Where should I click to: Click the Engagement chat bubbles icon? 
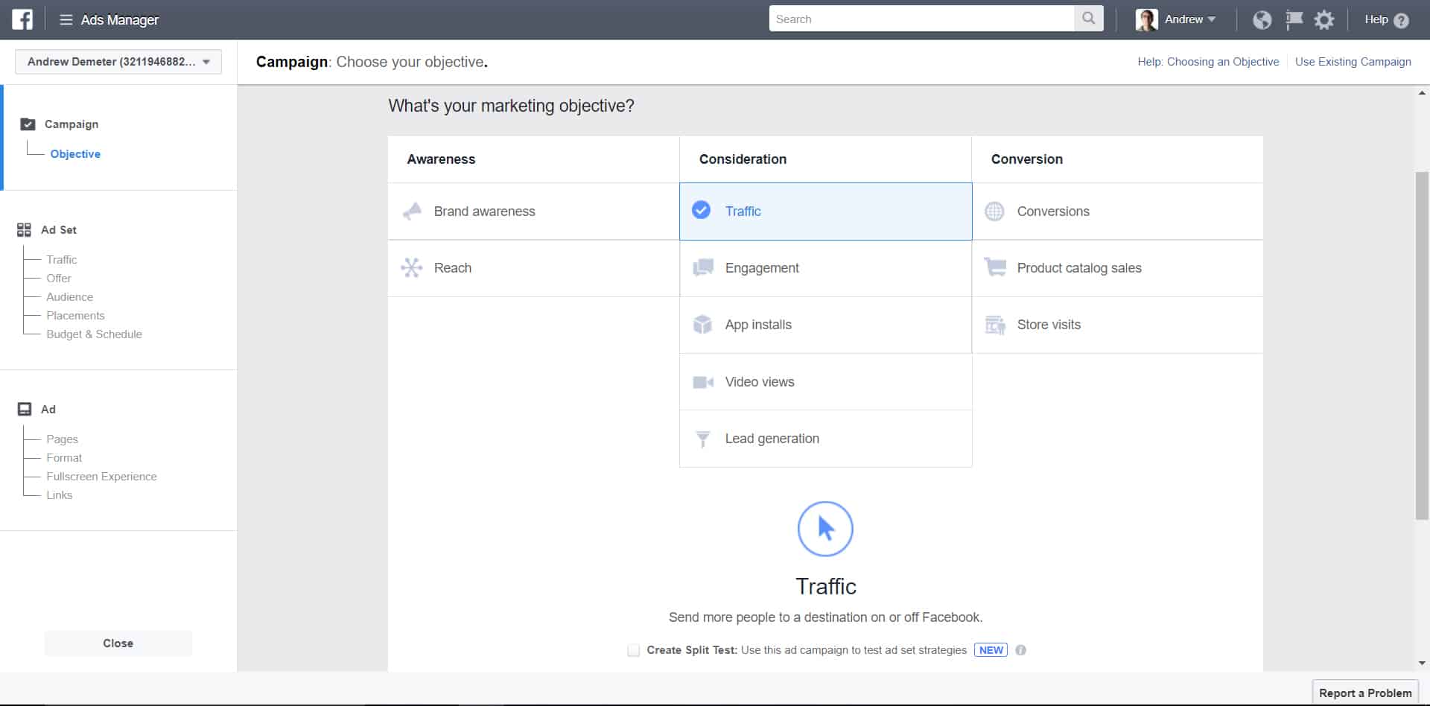(x=703, y=268)
